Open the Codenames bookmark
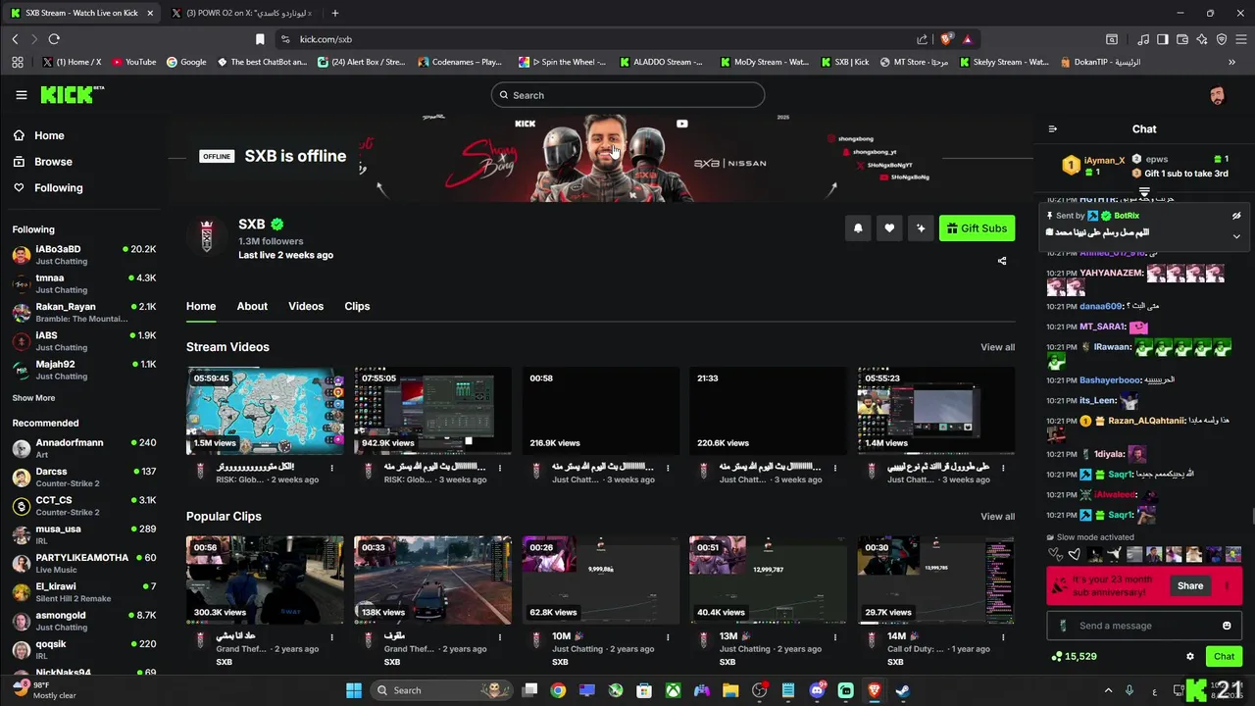 point(460,62)
